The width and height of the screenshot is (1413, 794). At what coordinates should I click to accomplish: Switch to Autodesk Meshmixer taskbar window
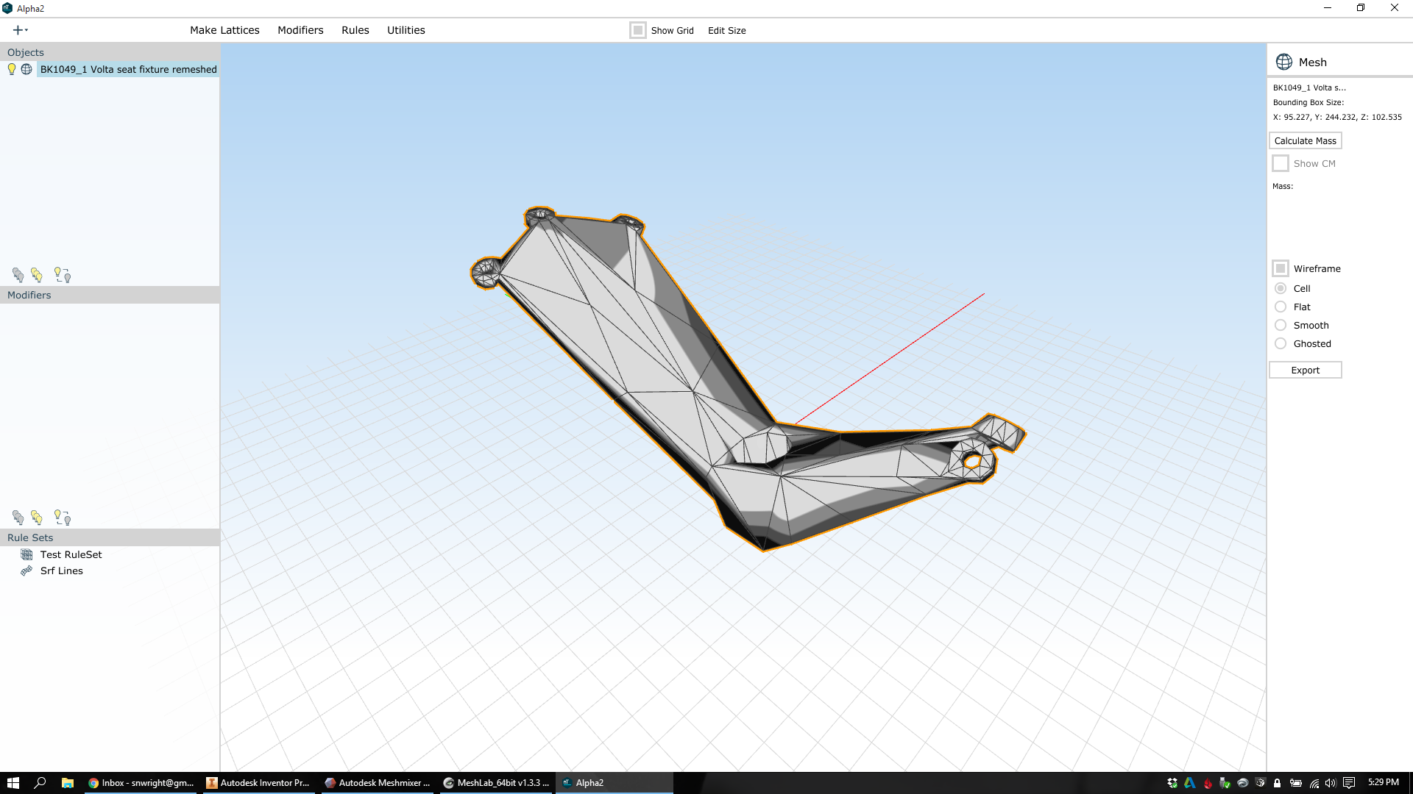pyautogui.click(x=378, y=783)
